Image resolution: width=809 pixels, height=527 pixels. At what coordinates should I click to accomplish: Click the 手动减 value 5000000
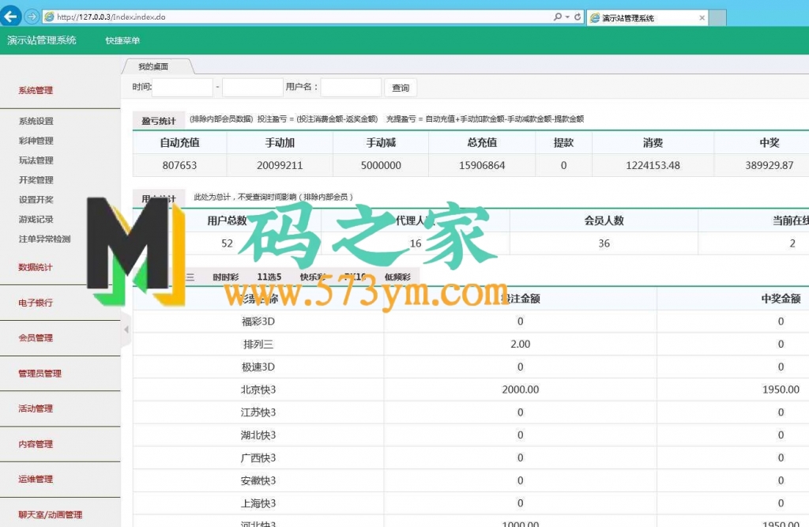tap(381, 166)
